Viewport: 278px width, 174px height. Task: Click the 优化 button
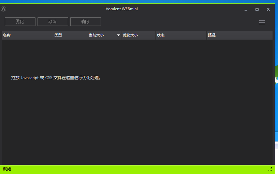[x=20, y=21]
